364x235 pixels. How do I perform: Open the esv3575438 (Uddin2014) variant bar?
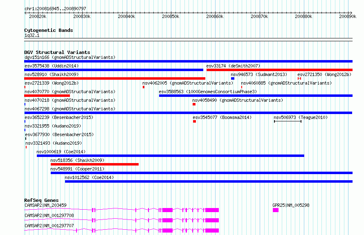coord(114,70)
